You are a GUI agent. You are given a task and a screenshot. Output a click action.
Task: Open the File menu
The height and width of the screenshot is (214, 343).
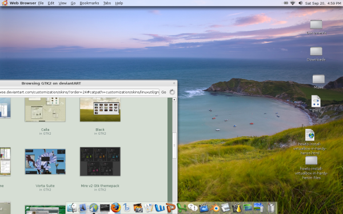coord(41,3)
